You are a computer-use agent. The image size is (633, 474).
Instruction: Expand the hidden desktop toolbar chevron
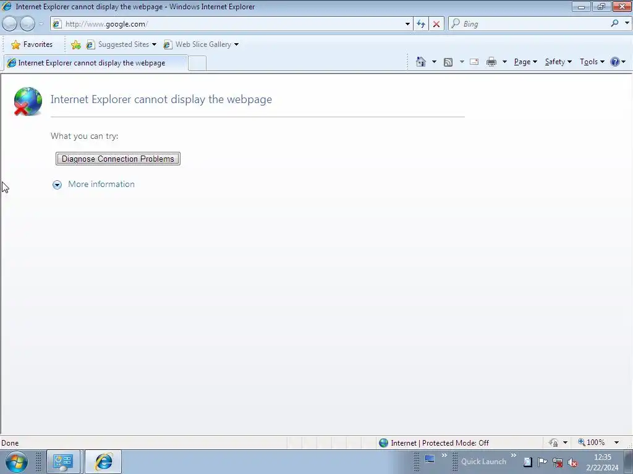(444, 455)
